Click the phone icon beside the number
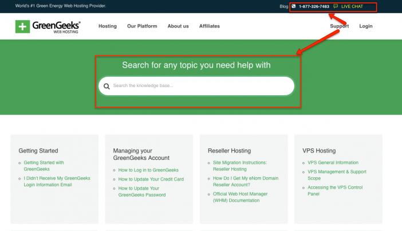Image resolution: width=402 pixels, height=231 pixels. 294,6
